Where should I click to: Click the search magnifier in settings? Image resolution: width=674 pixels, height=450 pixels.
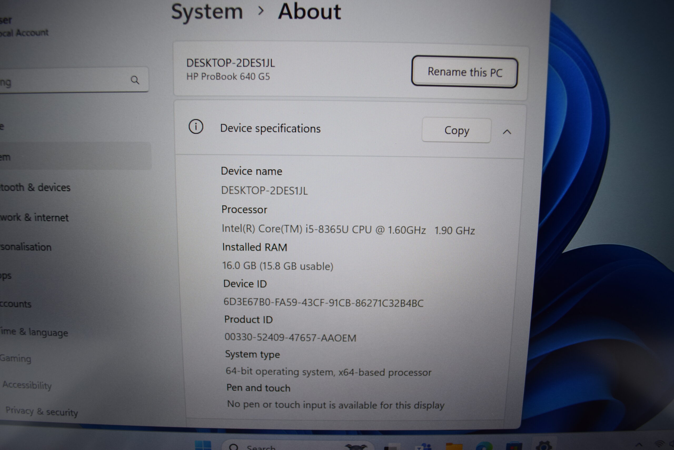(135, 80)
